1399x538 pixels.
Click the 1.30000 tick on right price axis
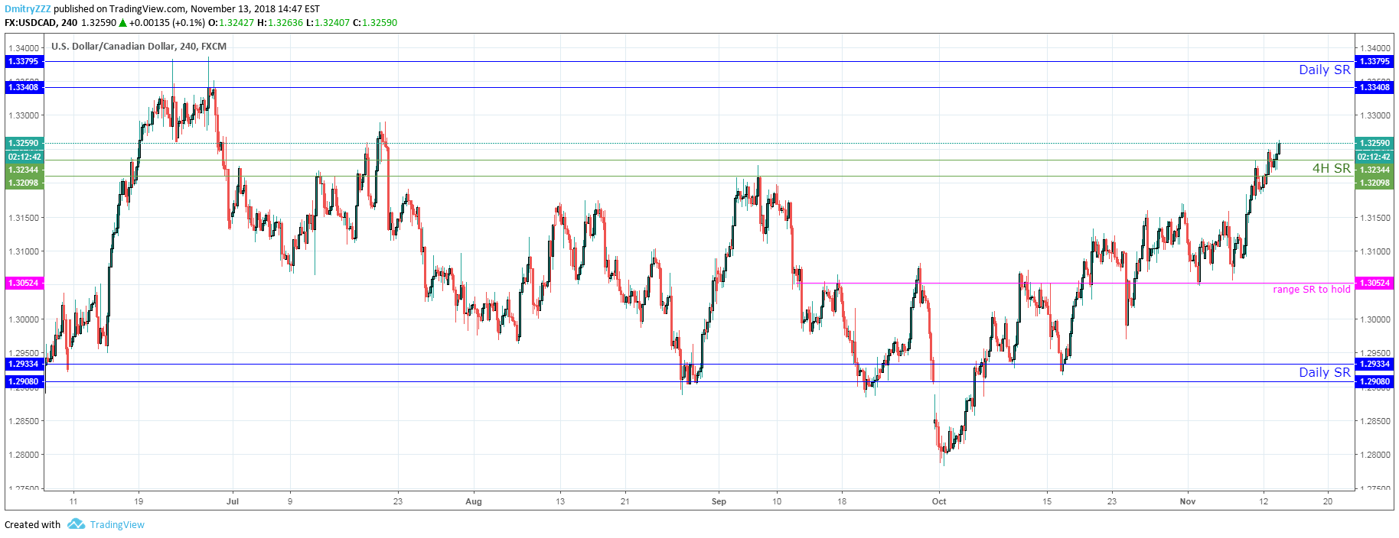coord(1377,319)
